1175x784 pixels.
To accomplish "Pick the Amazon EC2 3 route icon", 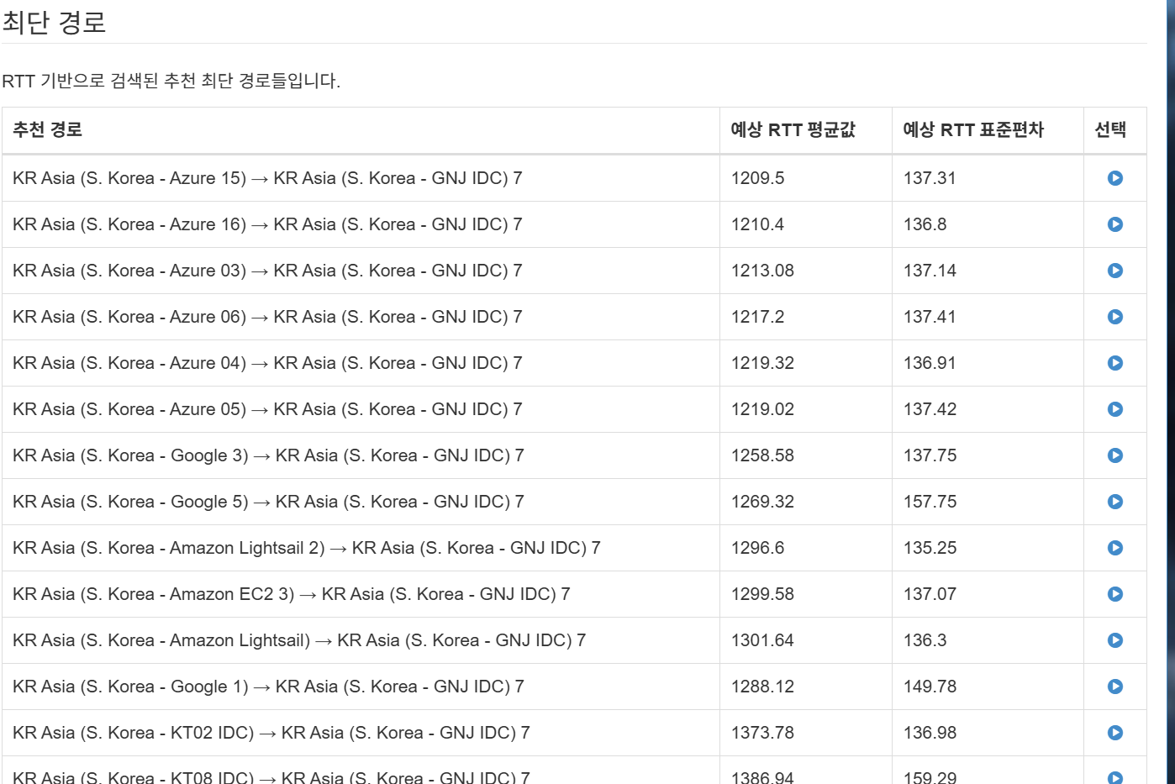I will pyautogui.click(x=1114, y=594).
